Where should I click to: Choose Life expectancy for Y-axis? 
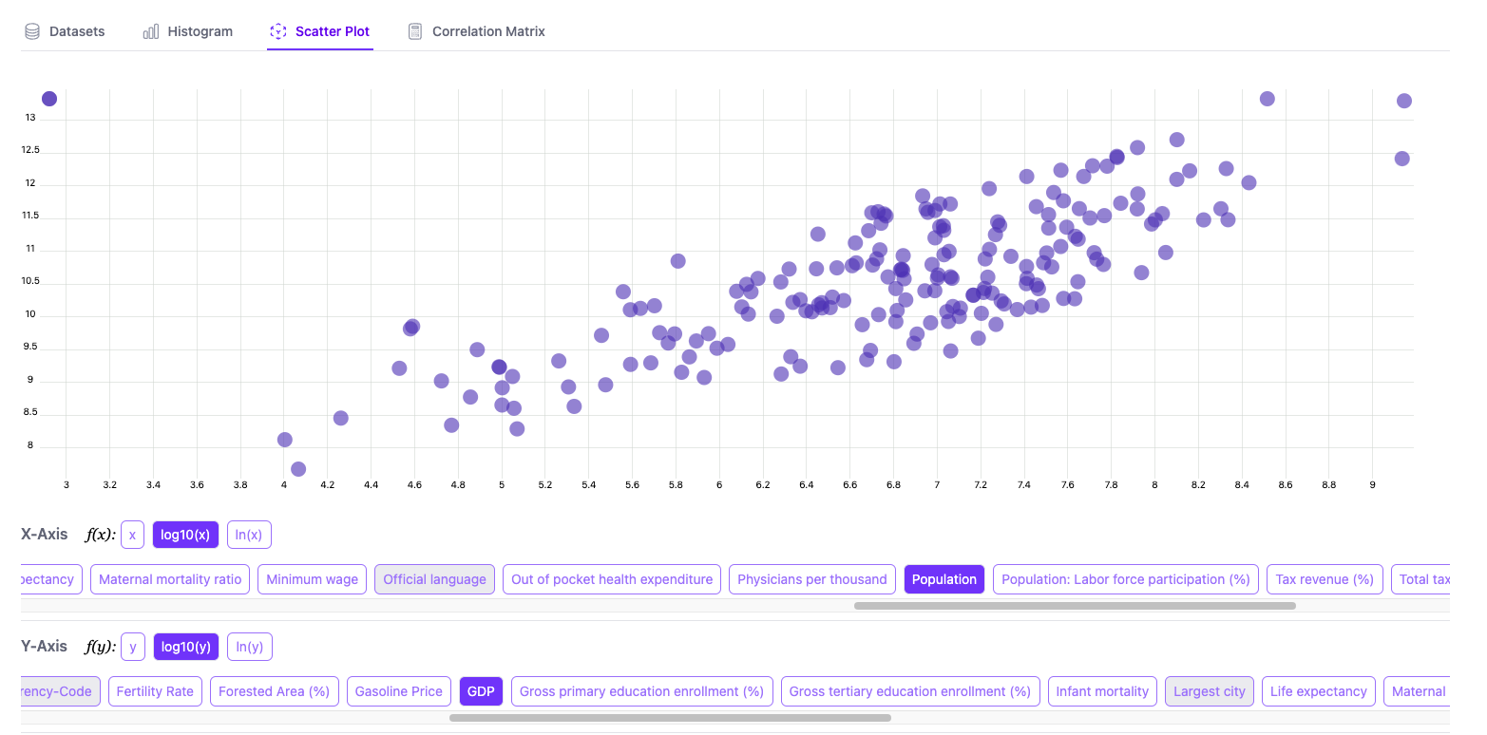(1319, 691)
